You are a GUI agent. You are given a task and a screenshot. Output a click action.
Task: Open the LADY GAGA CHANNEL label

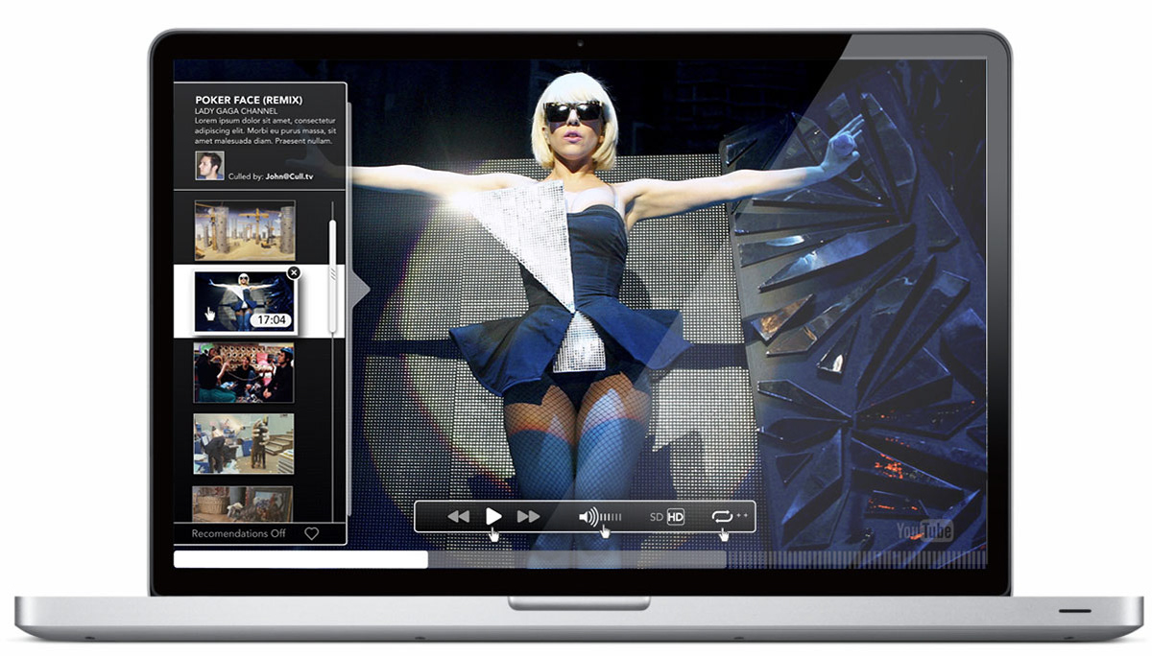click(236, 111)
